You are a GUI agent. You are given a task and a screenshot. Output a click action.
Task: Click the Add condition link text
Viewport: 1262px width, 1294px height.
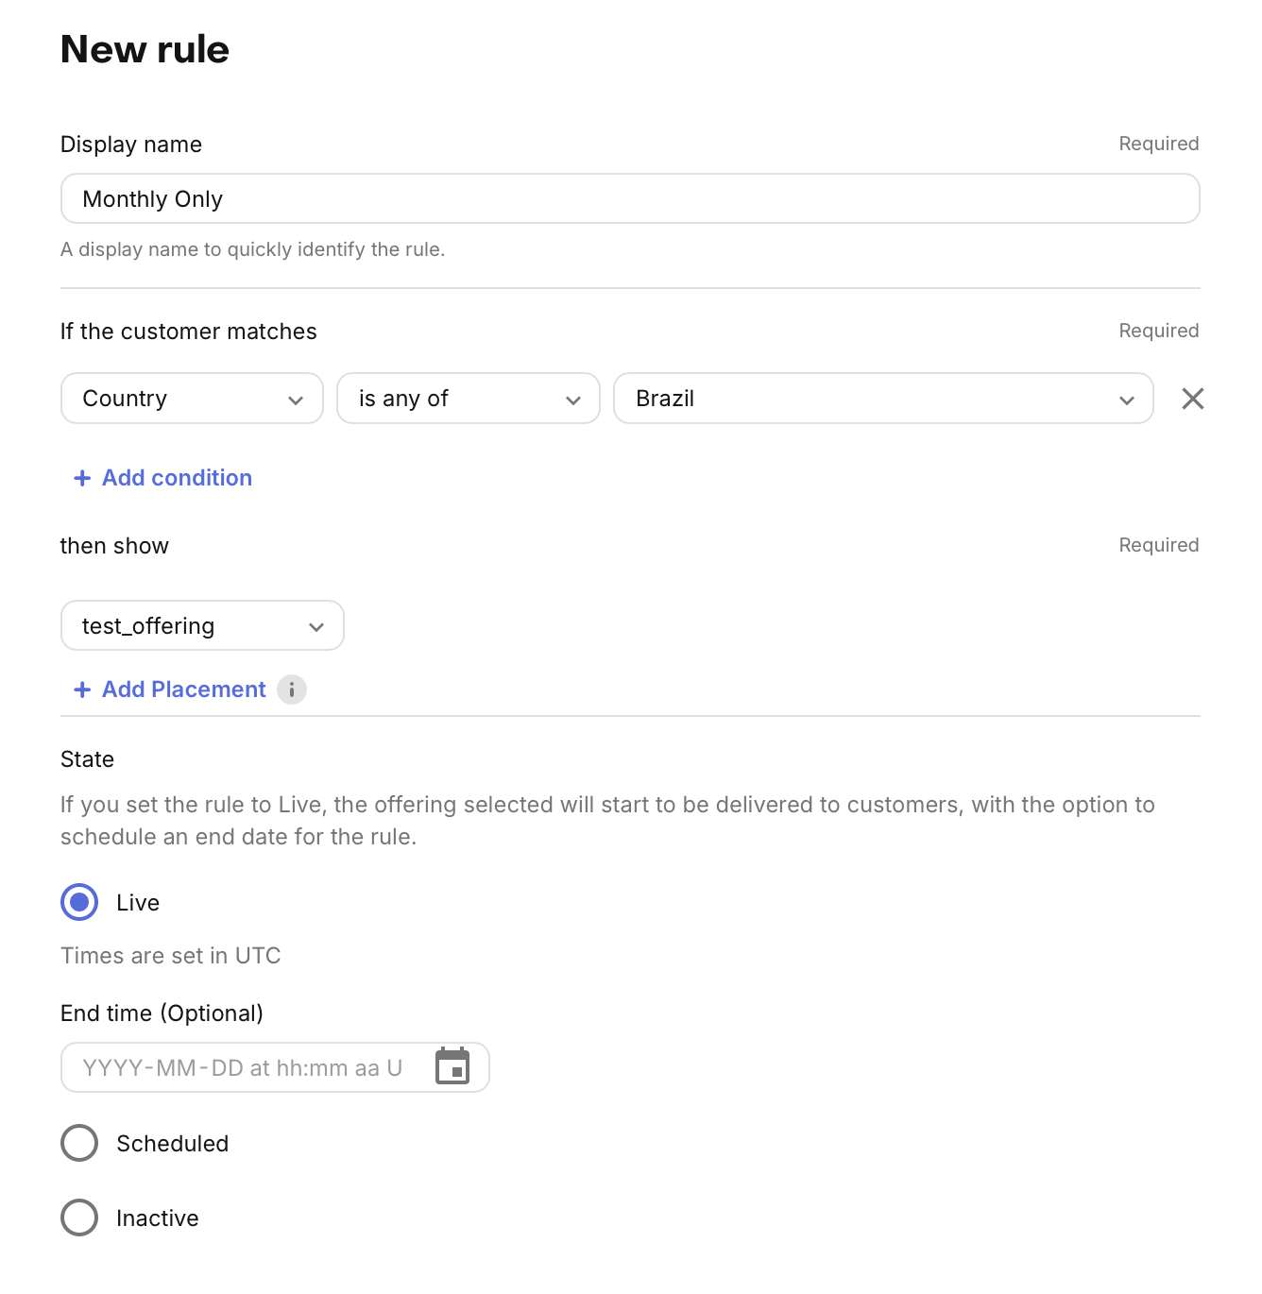tap(177, 478)
